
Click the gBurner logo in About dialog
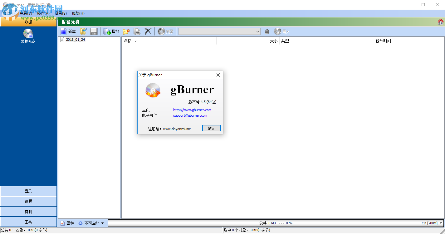(153, 90)
